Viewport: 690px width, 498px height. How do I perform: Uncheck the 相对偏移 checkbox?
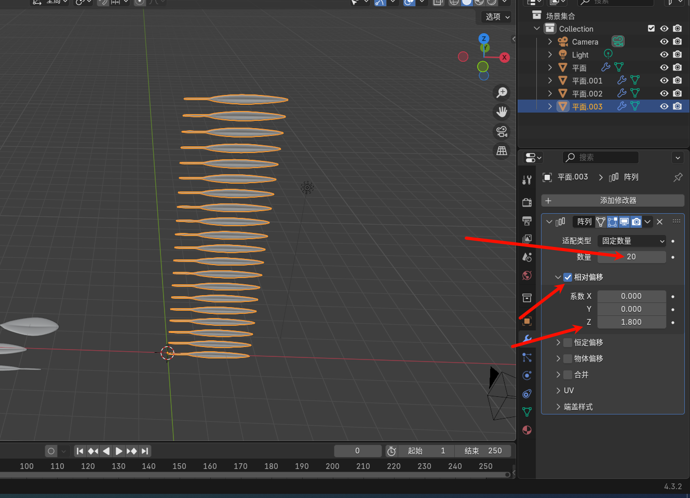[568, 277]
